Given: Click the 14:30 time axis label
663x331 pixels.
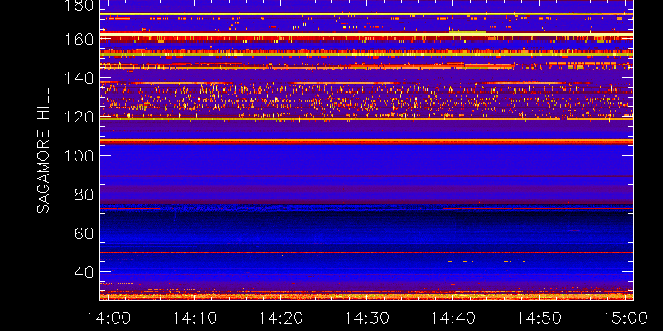Looking at the screenshot, I should [x=367, y=318].
